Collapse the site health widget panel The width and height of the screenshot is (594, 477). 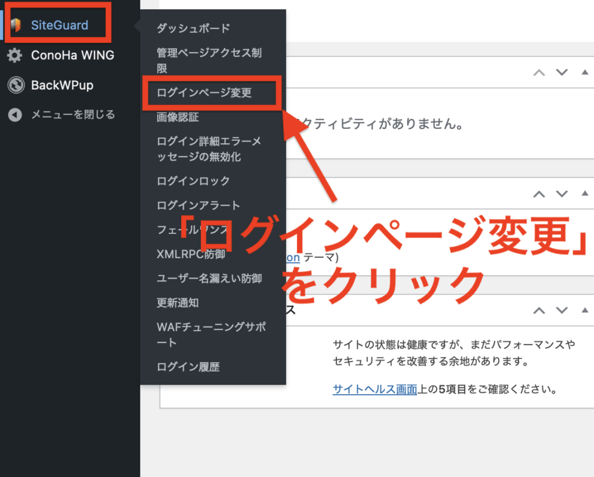pyautogui.click(x=584, y=310)
